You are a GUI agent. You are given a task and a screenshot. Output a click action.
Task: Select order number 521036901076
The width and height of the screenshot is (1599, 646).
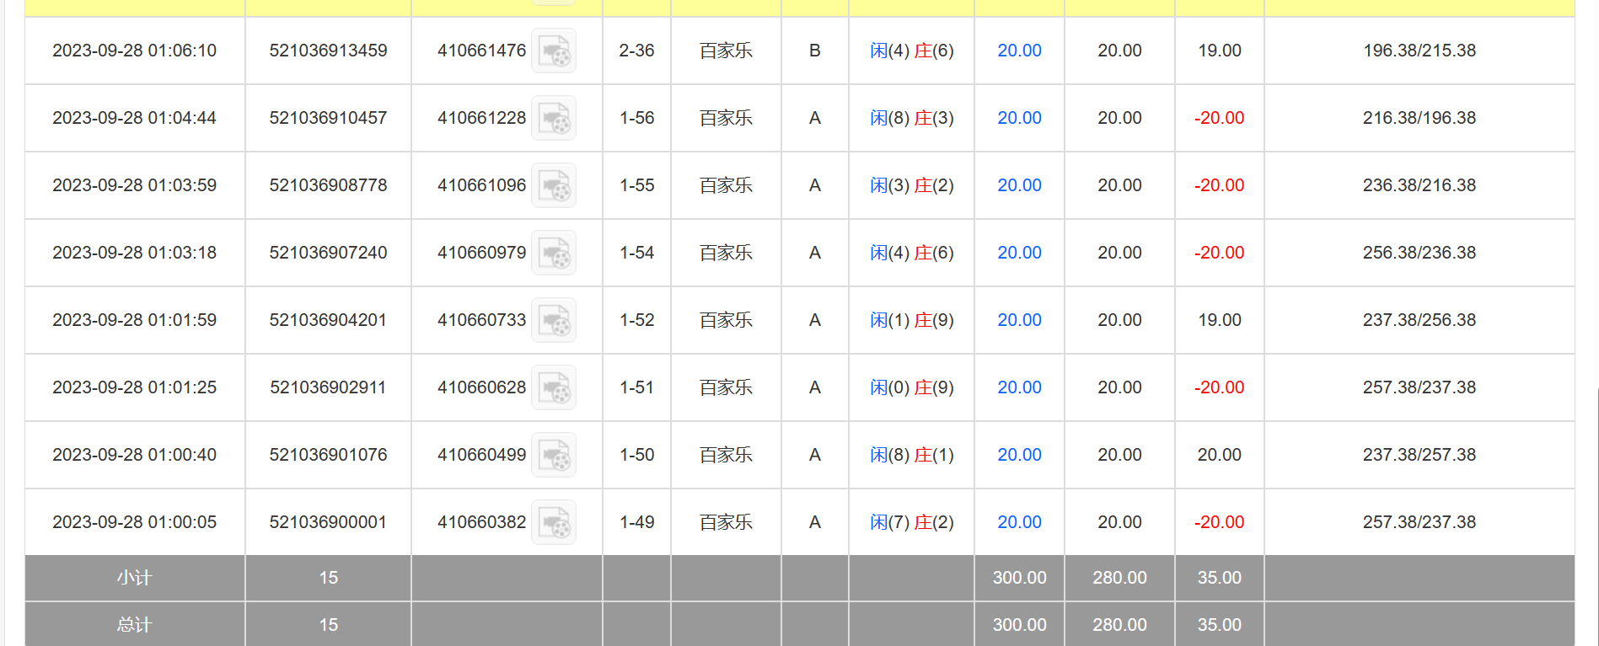click(x=328, y=455)
